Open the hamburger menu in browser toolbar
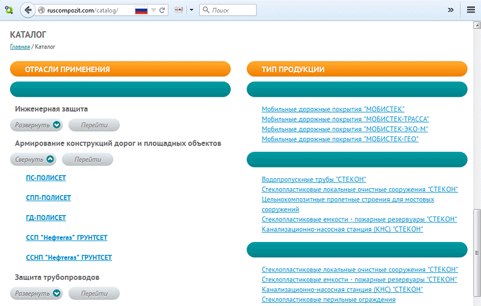This screenshot has width=481, height=306. [471, 10]
